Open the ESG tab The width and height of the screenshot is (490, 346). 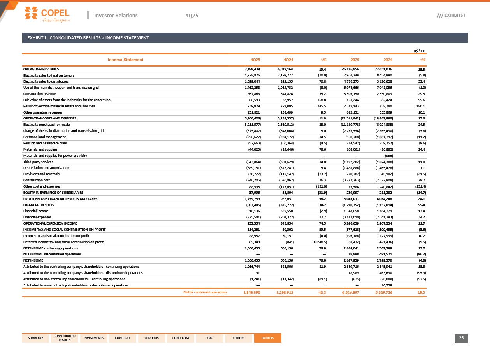tap(209, 338)
